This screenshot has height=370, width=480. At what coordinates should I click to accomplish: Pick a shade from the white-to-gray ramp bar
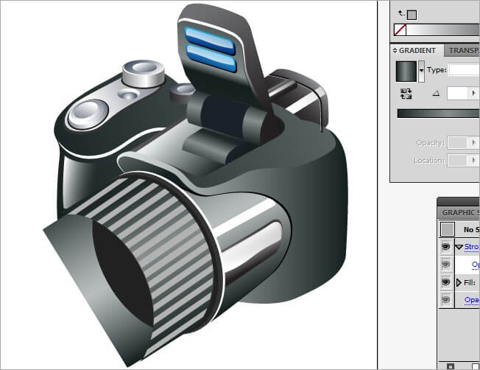click(443, 30)
